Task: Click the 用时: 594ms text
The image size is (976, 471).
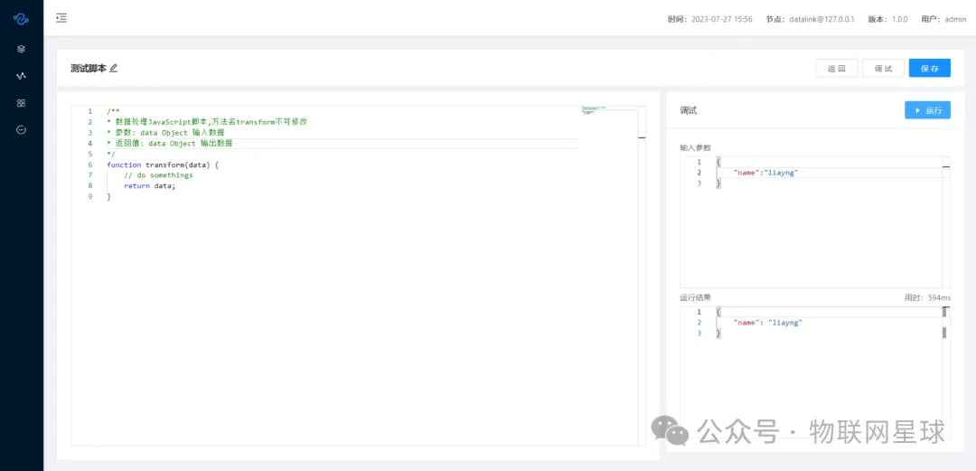Action: click(x=927, y=297)
